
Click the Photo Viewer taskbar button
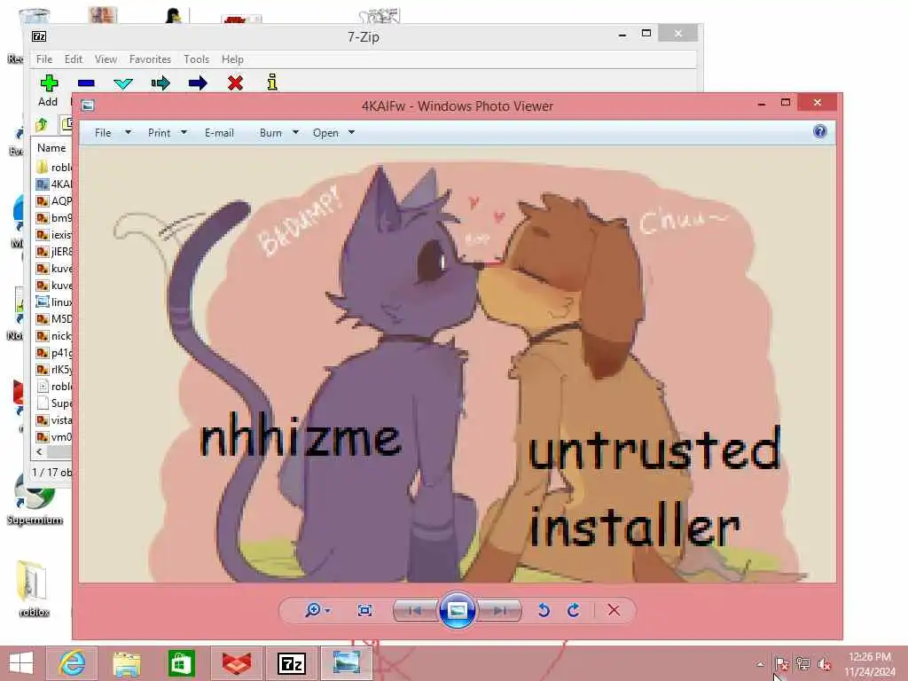pyautogui.click(x=347, y=663)
